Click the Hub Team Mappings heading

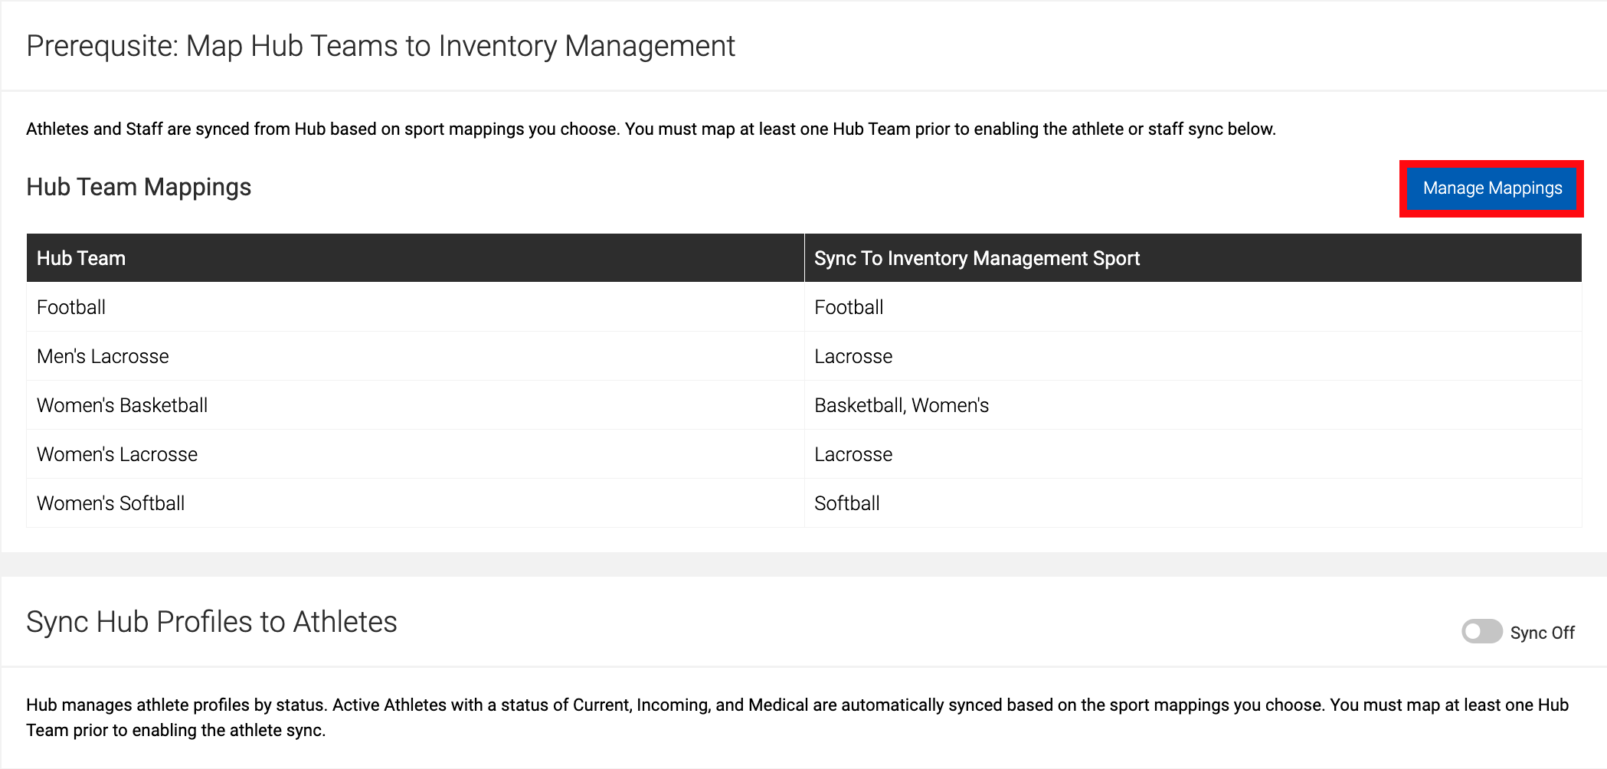coord(139,187)
